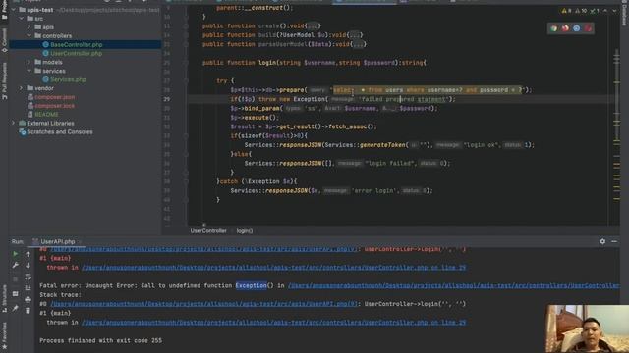Open the Pull Requests tool window
Image resolution: width=629 pixels, height=353 pixels.
click(x=4, y=80)
